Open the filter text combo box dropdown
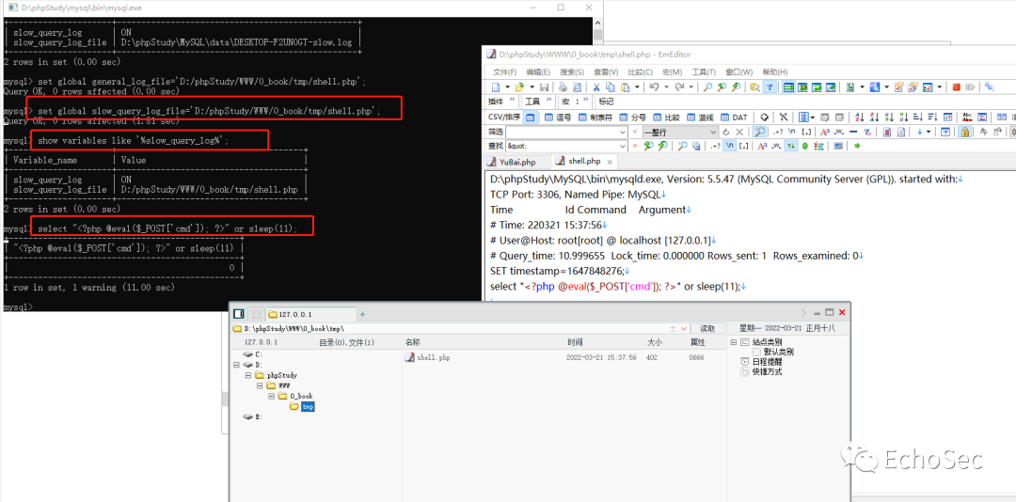 623,132
